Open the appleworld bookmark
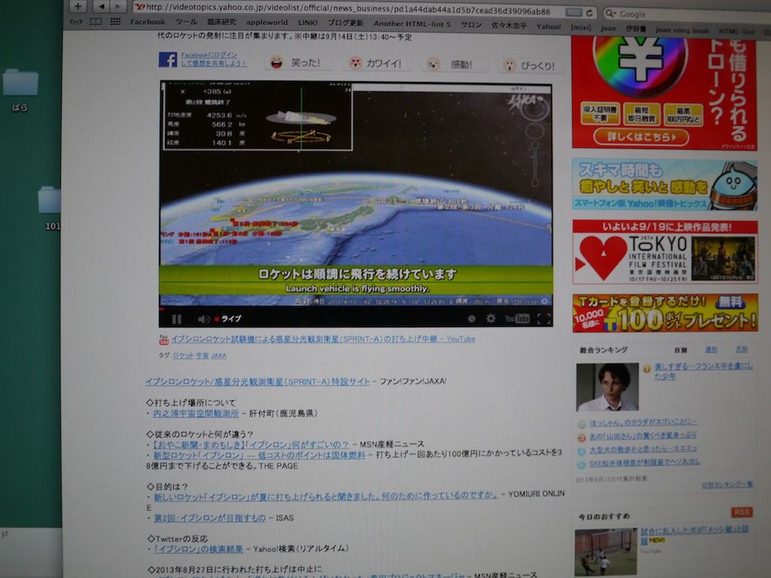The width and height of the screenshot is (771, 578). (267, 22)
